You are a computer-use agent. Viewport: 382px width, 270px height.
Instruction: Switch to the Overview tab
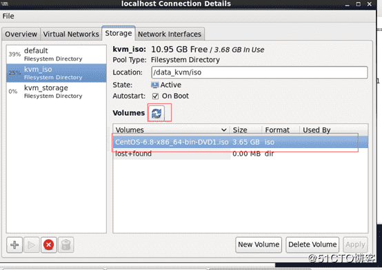21,34
